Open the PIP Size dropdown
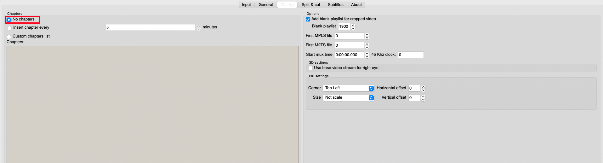This screenshot has height=163, width=603. pyautogui.click(x=348, y=98)
